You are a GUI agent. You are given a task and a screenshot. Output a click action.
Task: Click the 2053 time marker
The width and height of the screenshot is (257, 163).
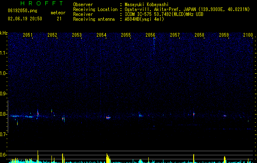77,35
